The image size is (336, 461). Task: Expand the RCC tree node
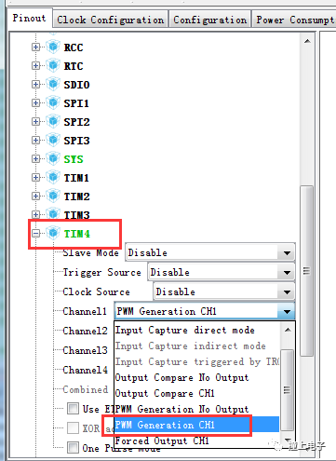click(36, 47)
